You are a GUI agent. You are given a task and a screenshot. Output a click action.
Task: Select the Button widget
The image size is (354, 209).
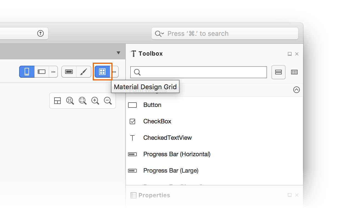point(214,105)
